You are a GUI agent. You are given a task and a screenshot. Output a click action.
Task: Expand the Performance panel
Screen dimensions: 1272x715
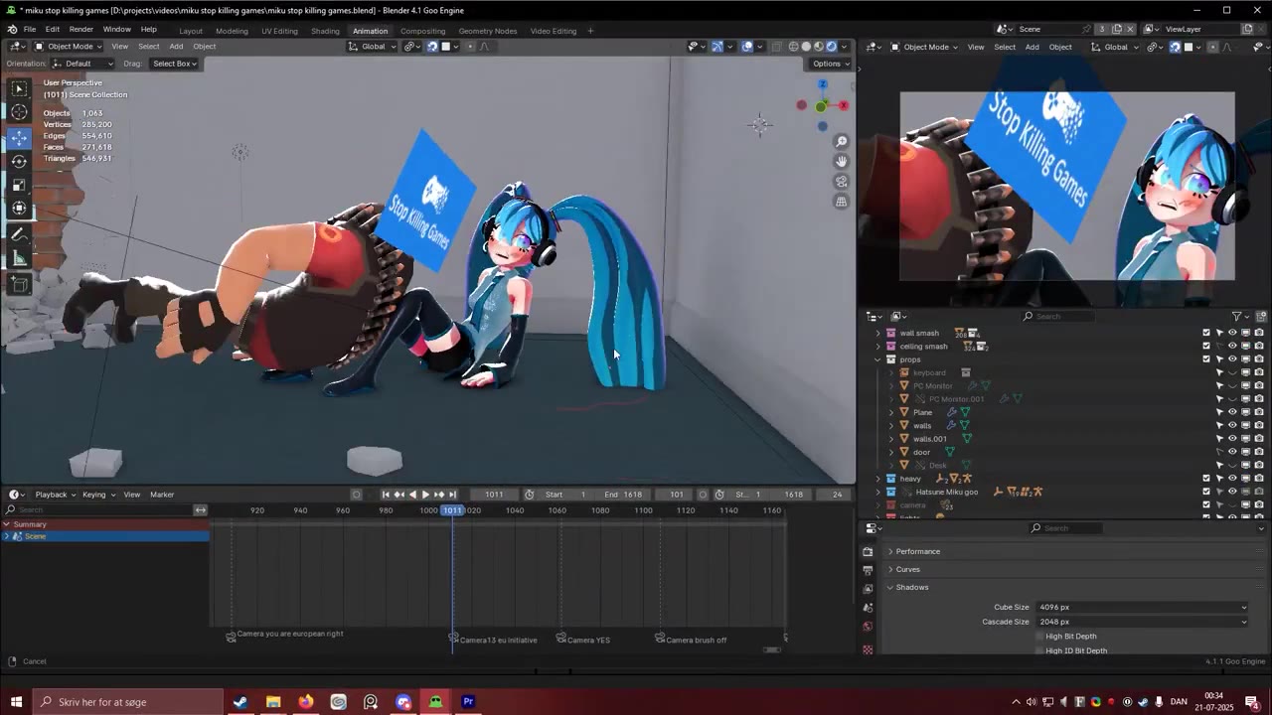click(x=917, y=551)
